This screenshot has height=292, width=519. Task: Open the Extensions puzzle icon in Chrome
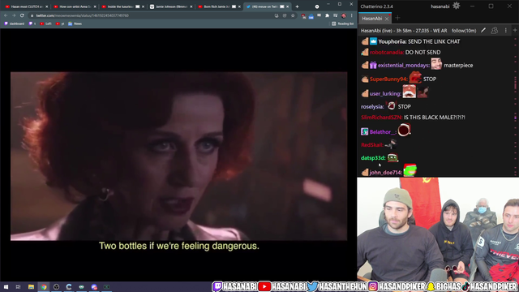(x=327, y=15)
